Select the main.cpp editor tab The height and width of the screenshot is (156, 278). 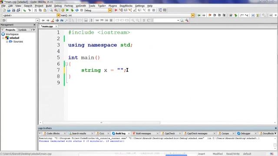[x=47, y=26]
